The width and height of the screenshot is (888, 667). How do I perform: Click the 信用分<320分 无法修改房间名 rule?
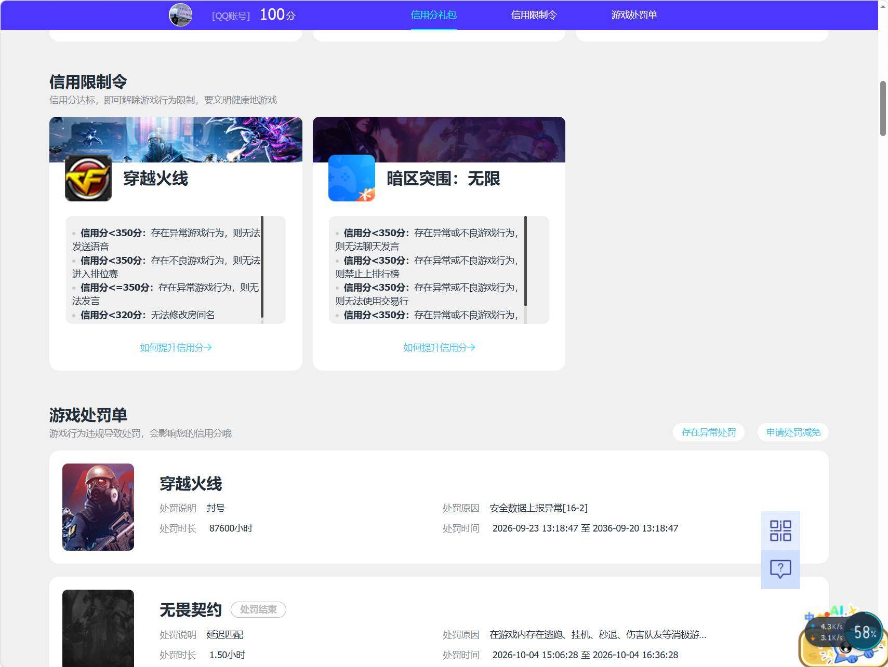(148, 315)
